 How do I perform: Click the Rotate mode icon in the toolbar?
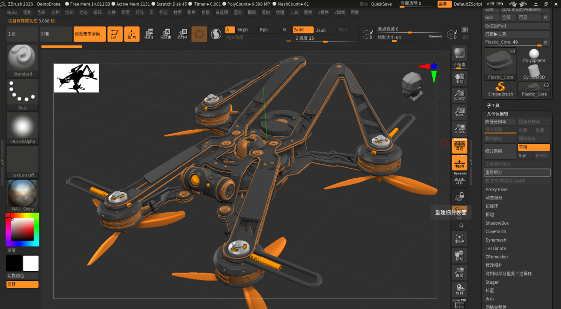pos(182,34)
